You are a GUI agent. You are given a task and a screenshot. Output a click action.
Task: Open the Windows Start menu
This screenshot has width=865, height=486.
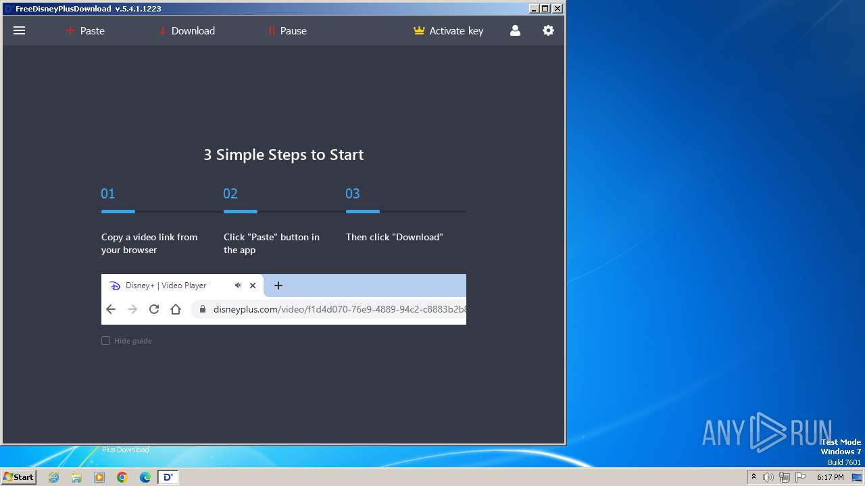(18, 477)
